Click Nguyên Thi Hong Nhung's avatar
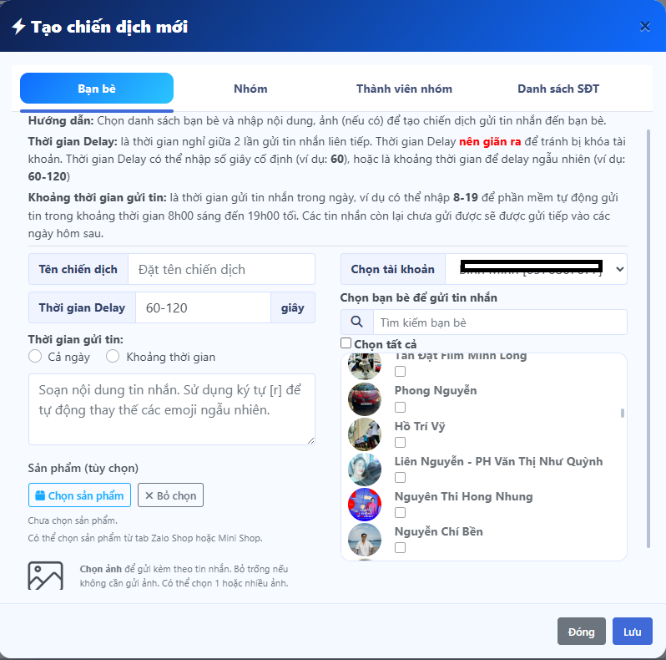This screenshot has height=660, width=666. pos(365,505)
